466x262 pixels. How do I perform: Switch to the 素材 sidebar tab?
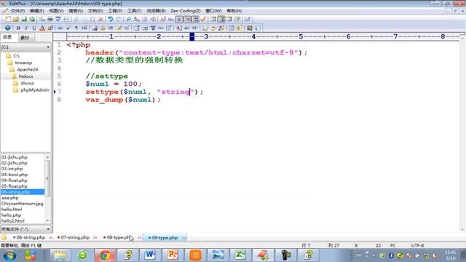[x=25, y=38]
